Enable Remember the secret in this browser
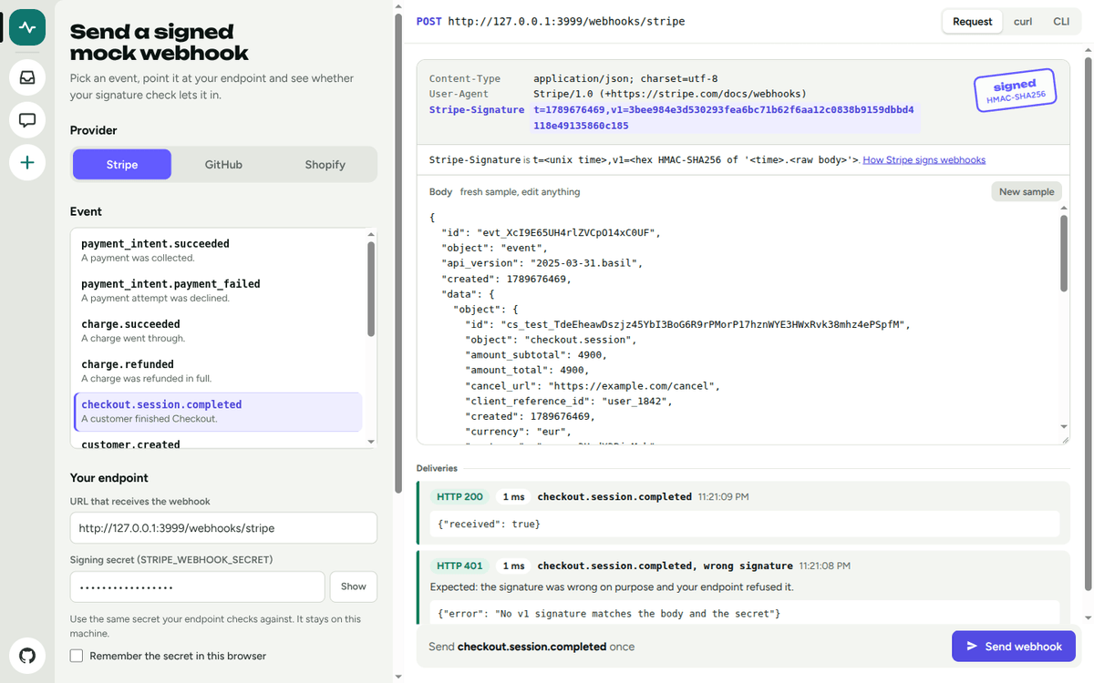1094x683 pixels. tap(77, 656)
